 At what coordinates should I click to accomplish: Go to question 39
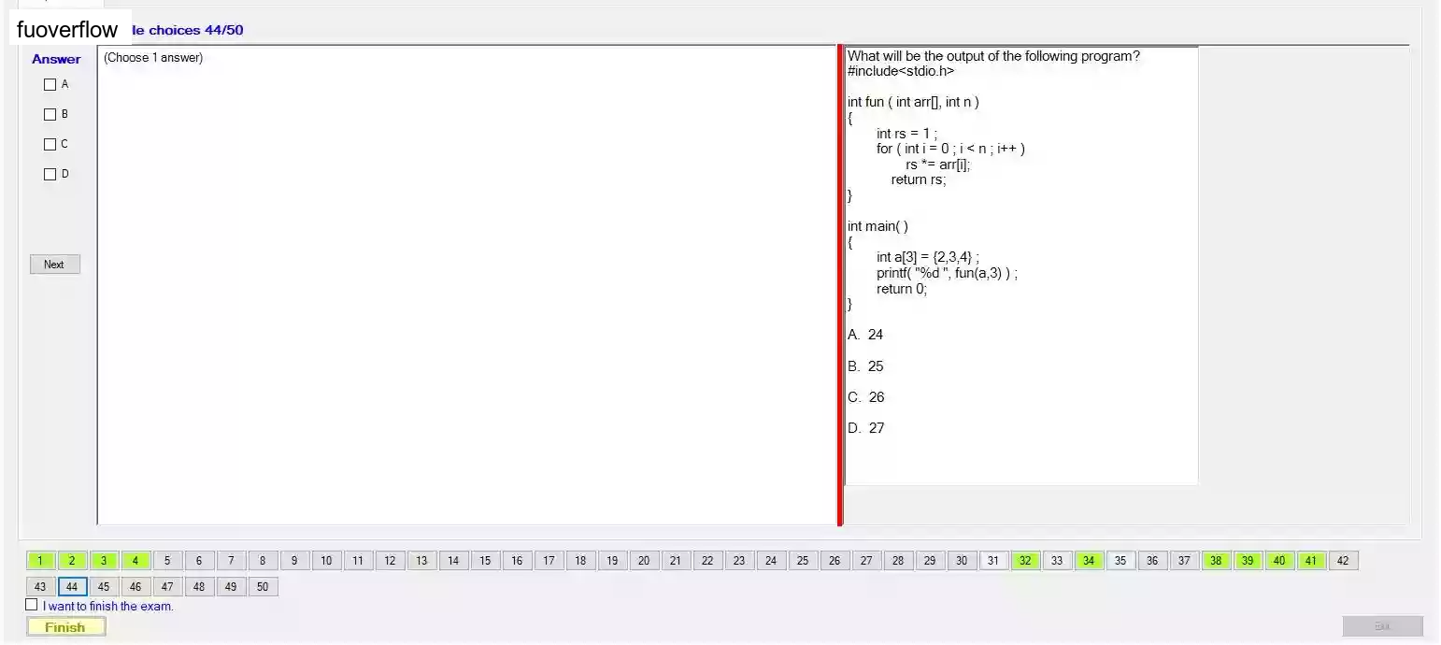1248,561
